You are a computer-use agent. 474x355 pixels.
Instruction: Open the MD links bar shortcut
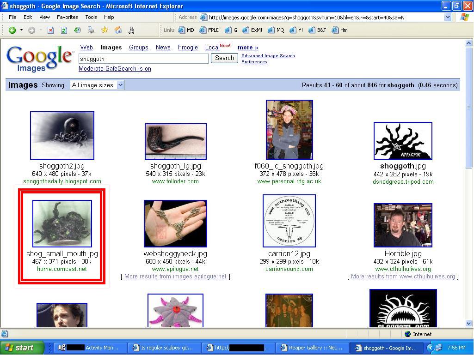point(186,30)
